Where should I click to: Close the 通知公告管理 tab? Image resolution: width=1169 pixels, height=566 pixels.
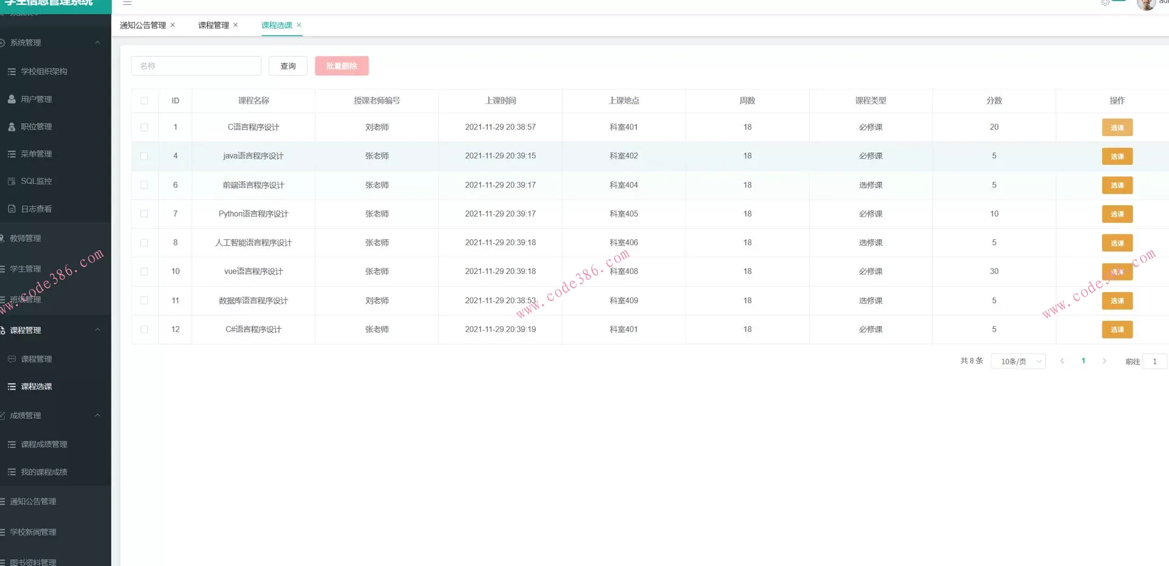[173, 25]
